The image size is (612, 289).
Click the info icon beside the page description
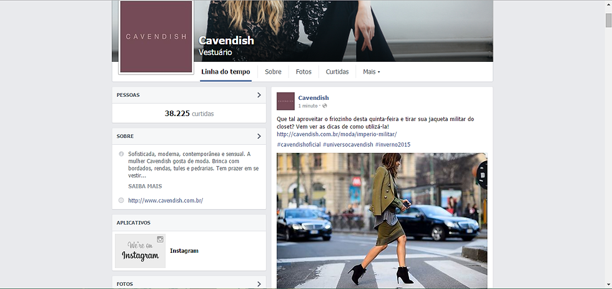pos(121,154)
